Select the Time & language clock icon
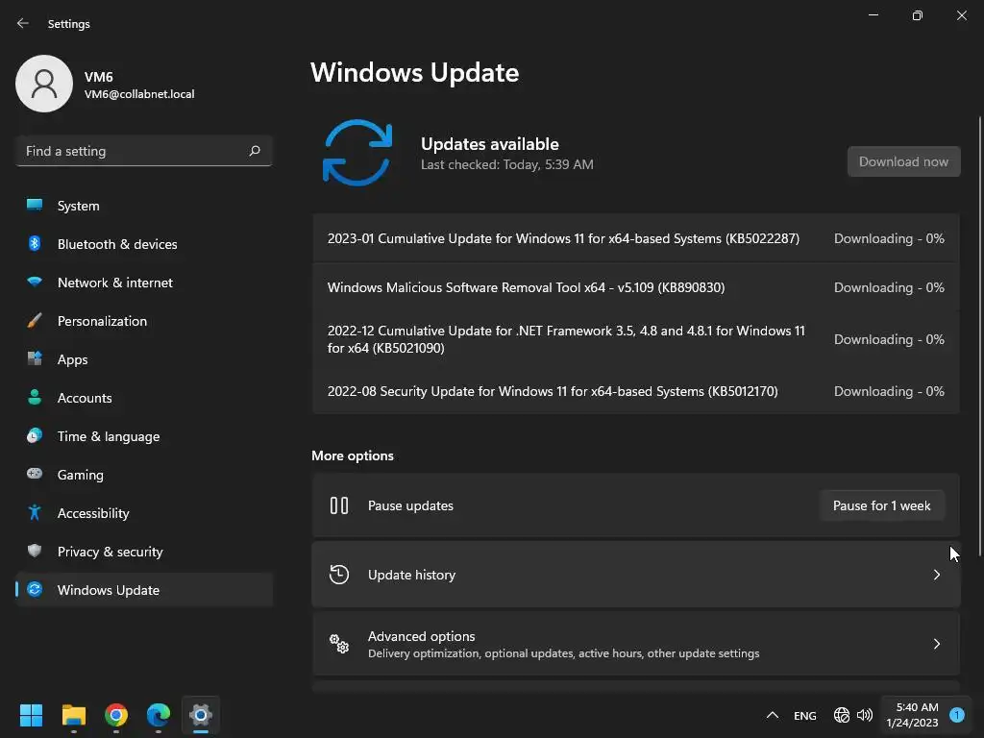 click(x=35, y=435)
